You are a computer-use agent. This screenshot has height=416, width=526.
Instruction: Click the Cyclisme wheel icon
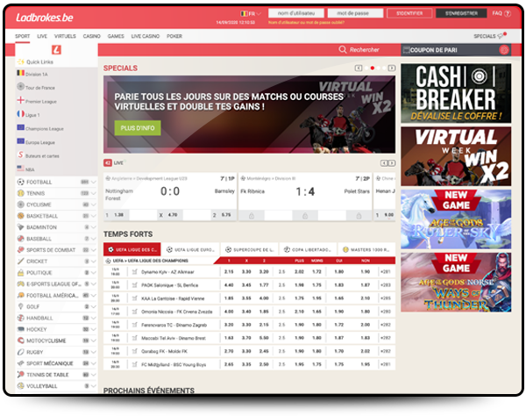[21, 204]
